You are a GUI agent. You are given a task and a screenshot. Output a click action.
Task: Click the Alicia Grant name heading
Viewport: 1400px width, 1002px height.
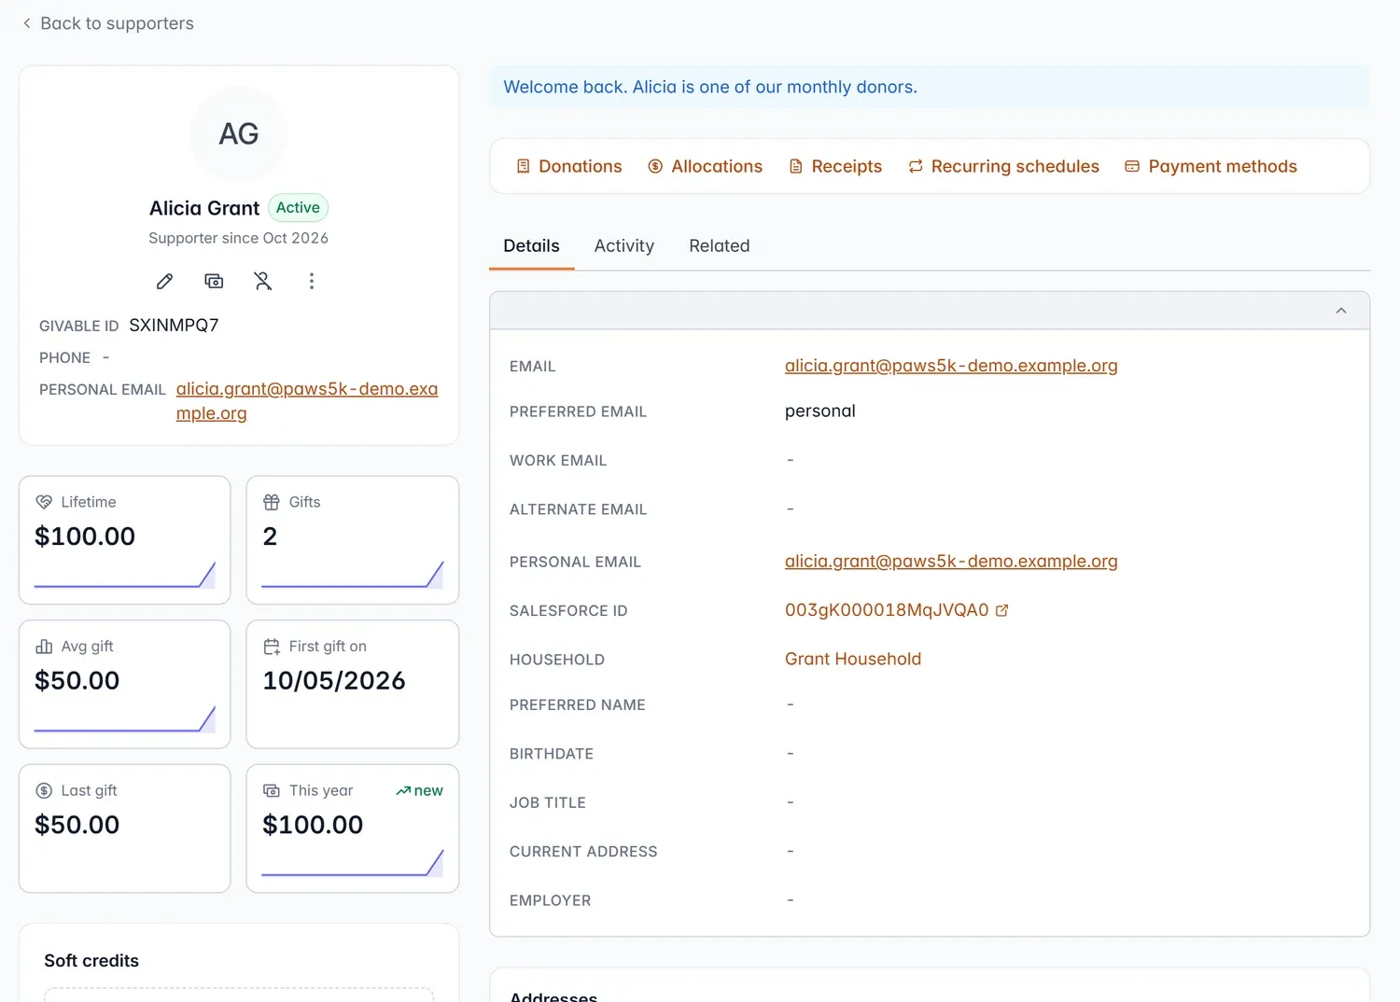[x=204, y=208]
